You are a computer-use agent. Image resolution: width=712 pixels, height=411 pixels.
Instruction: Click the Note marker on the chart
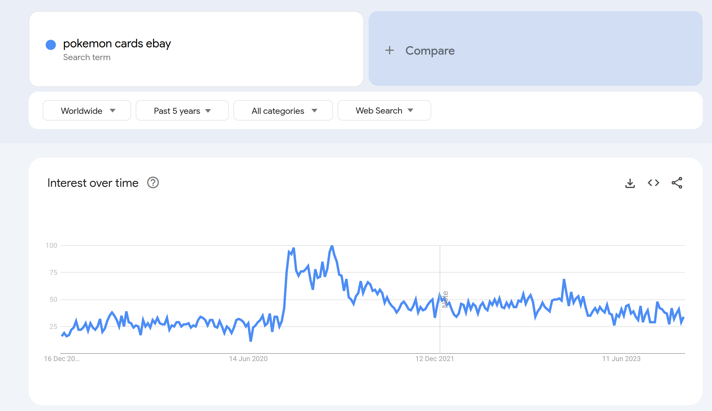pos(445,299)
